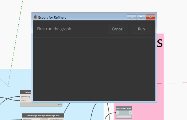Click the empty dark panel in dialog

pyautogui.click(x=94, y=69)
